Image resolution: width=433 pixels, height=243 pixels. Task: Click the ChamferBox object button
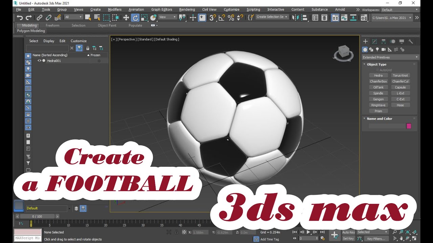(x=378, y=81)
